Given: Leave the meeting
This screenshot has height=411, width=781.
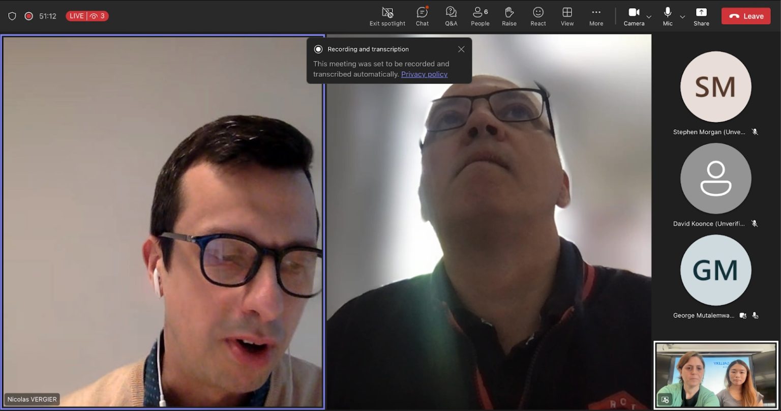Looking at the screenshot, I should (746, 16).
